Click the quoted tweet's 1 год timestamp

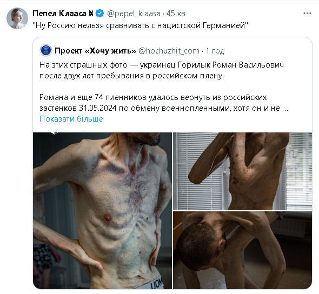coord(215,51)
